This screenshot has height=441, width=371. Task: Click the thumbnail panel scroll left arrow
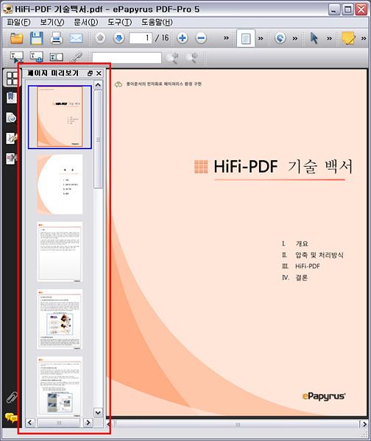30,423
